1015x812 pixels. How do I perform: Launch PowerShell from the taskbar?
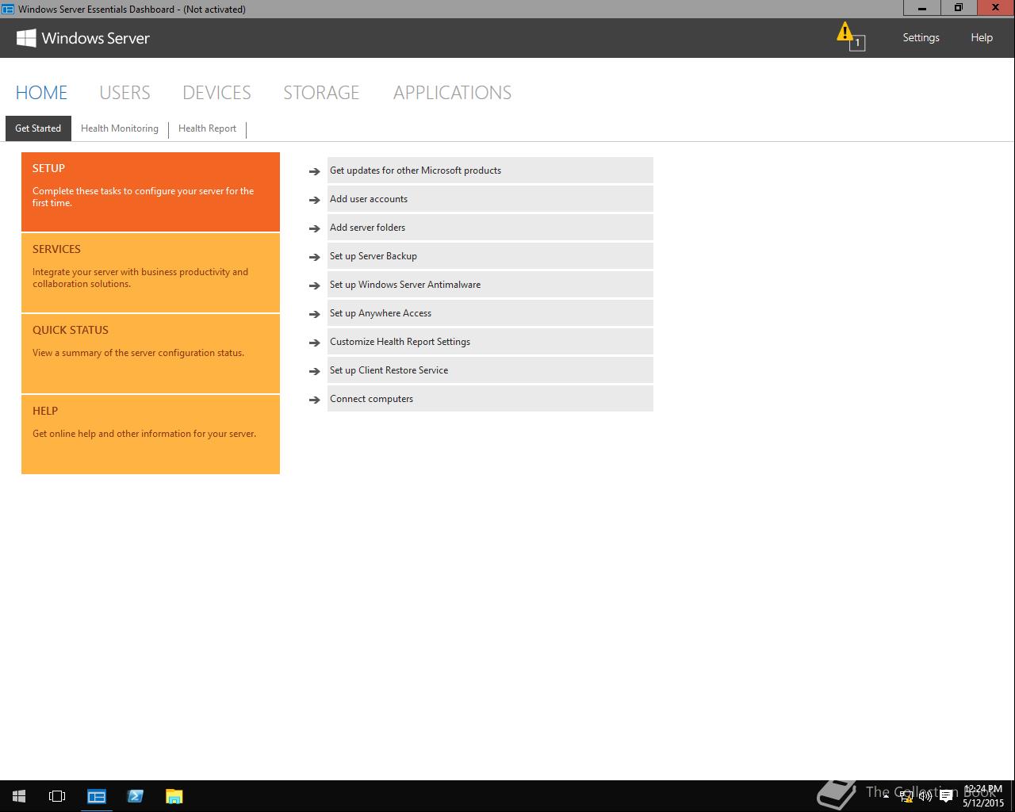coord(135,796)
